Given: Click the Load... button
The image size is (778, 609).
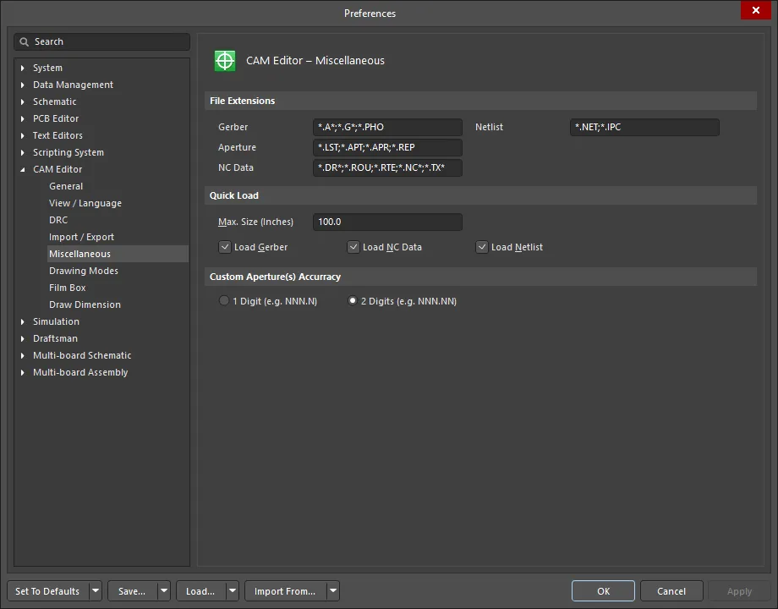Looking at the screenshot, I should (201, 590).
